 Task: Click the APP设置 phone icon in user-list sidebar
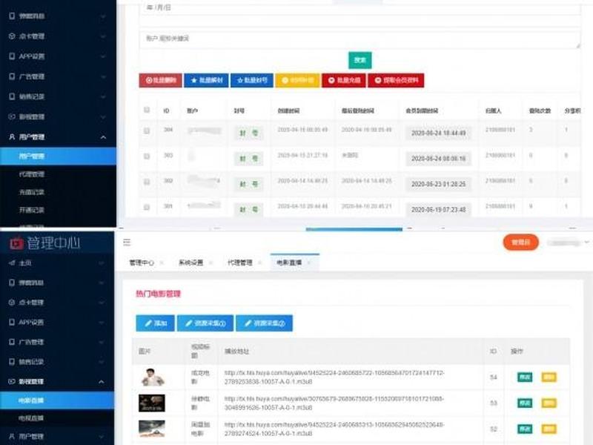[12, 56]
